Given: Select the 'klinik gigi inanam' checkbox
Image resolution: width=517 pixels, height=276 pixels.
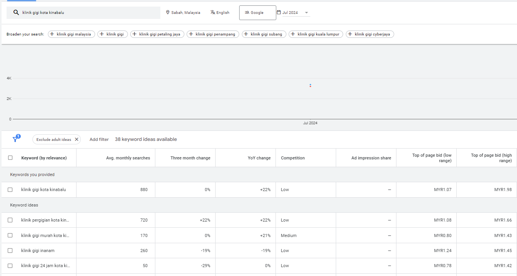Looking at the screenshot, I should click(10, 251).
